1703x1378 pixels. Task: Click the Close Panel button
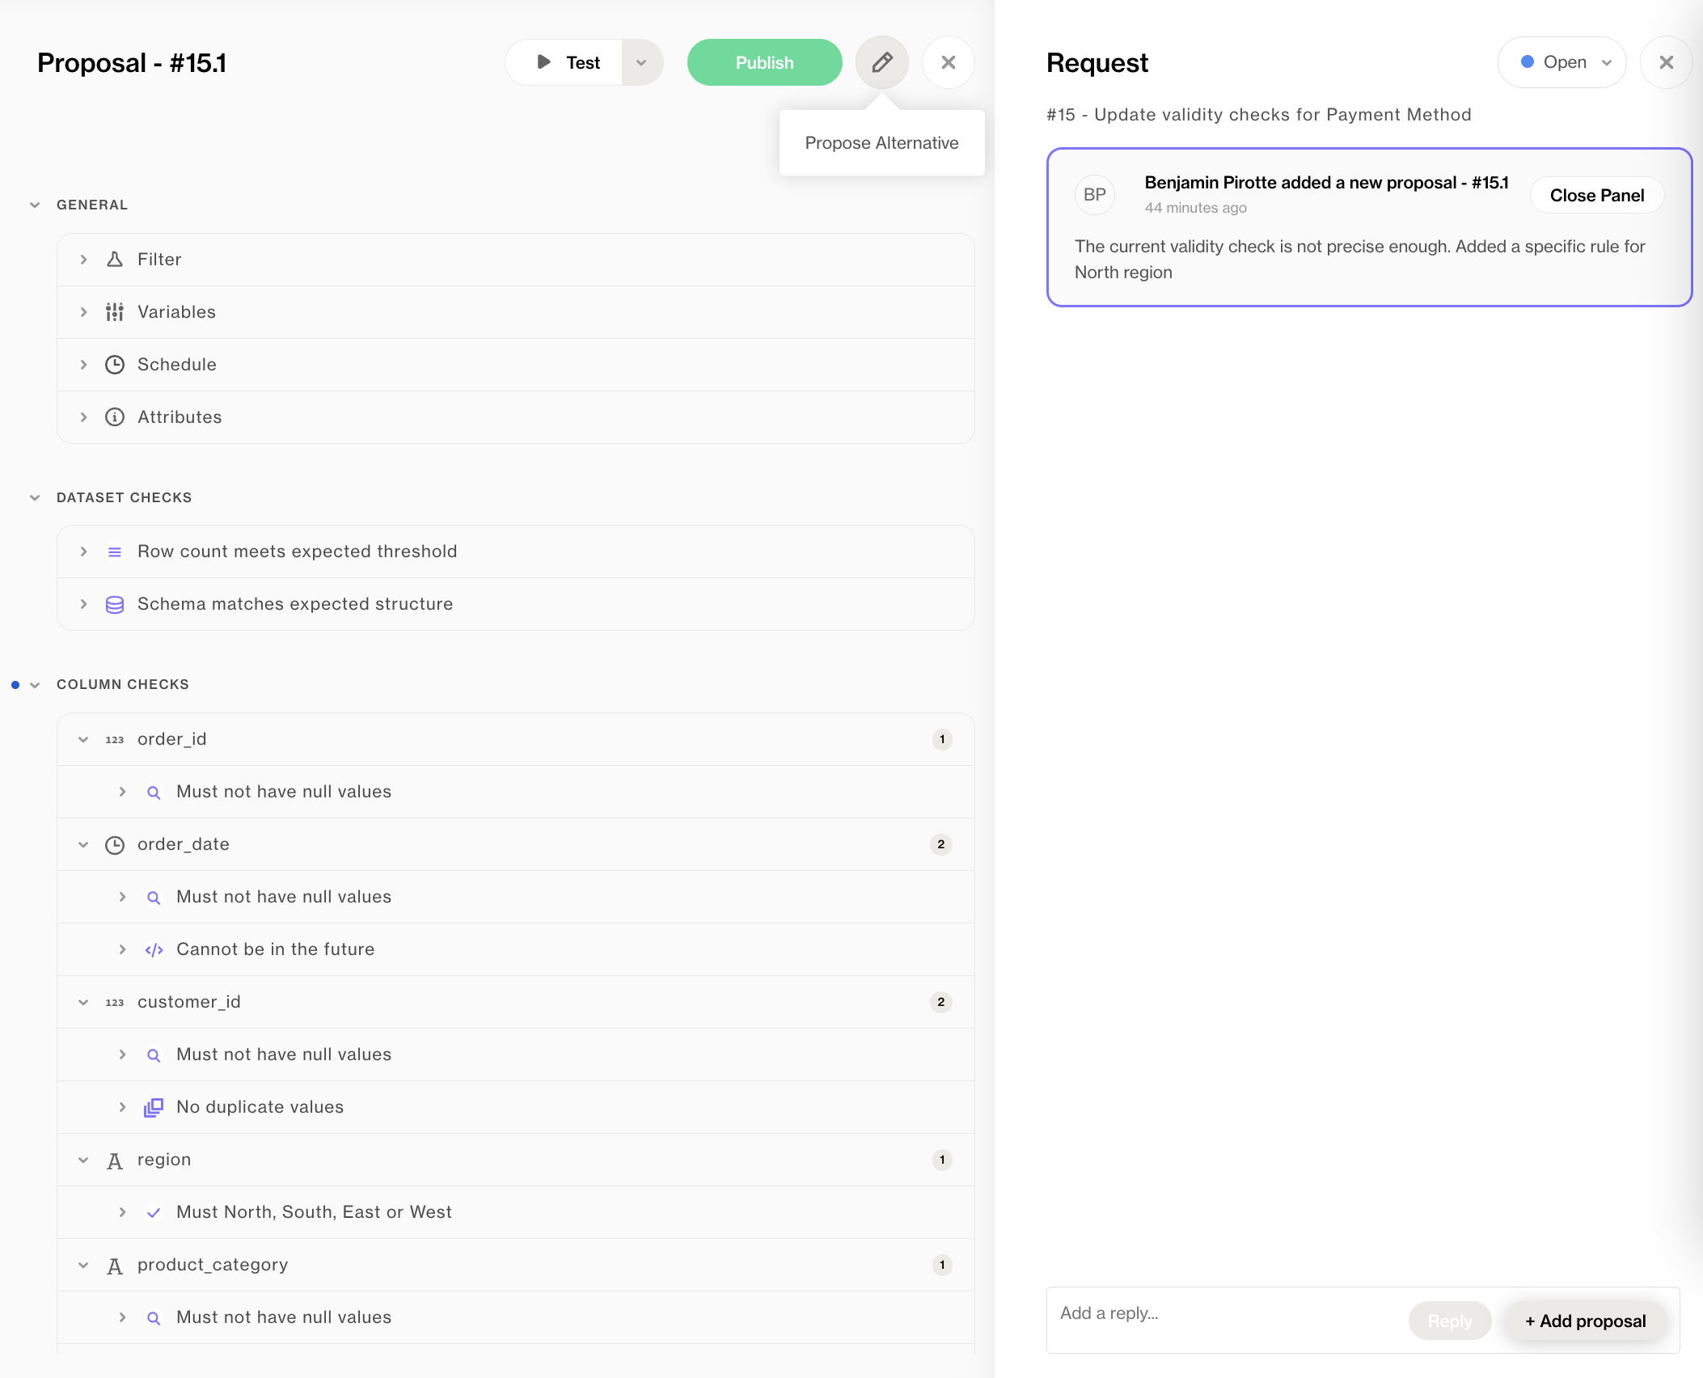[x=1596, y=195]
